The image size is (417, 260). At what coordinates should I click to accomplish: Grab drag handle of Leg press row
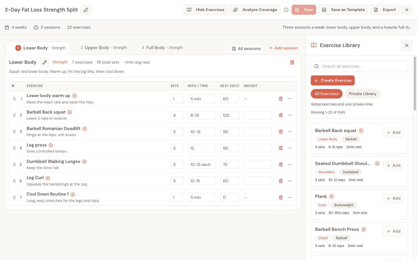(14, 148)
